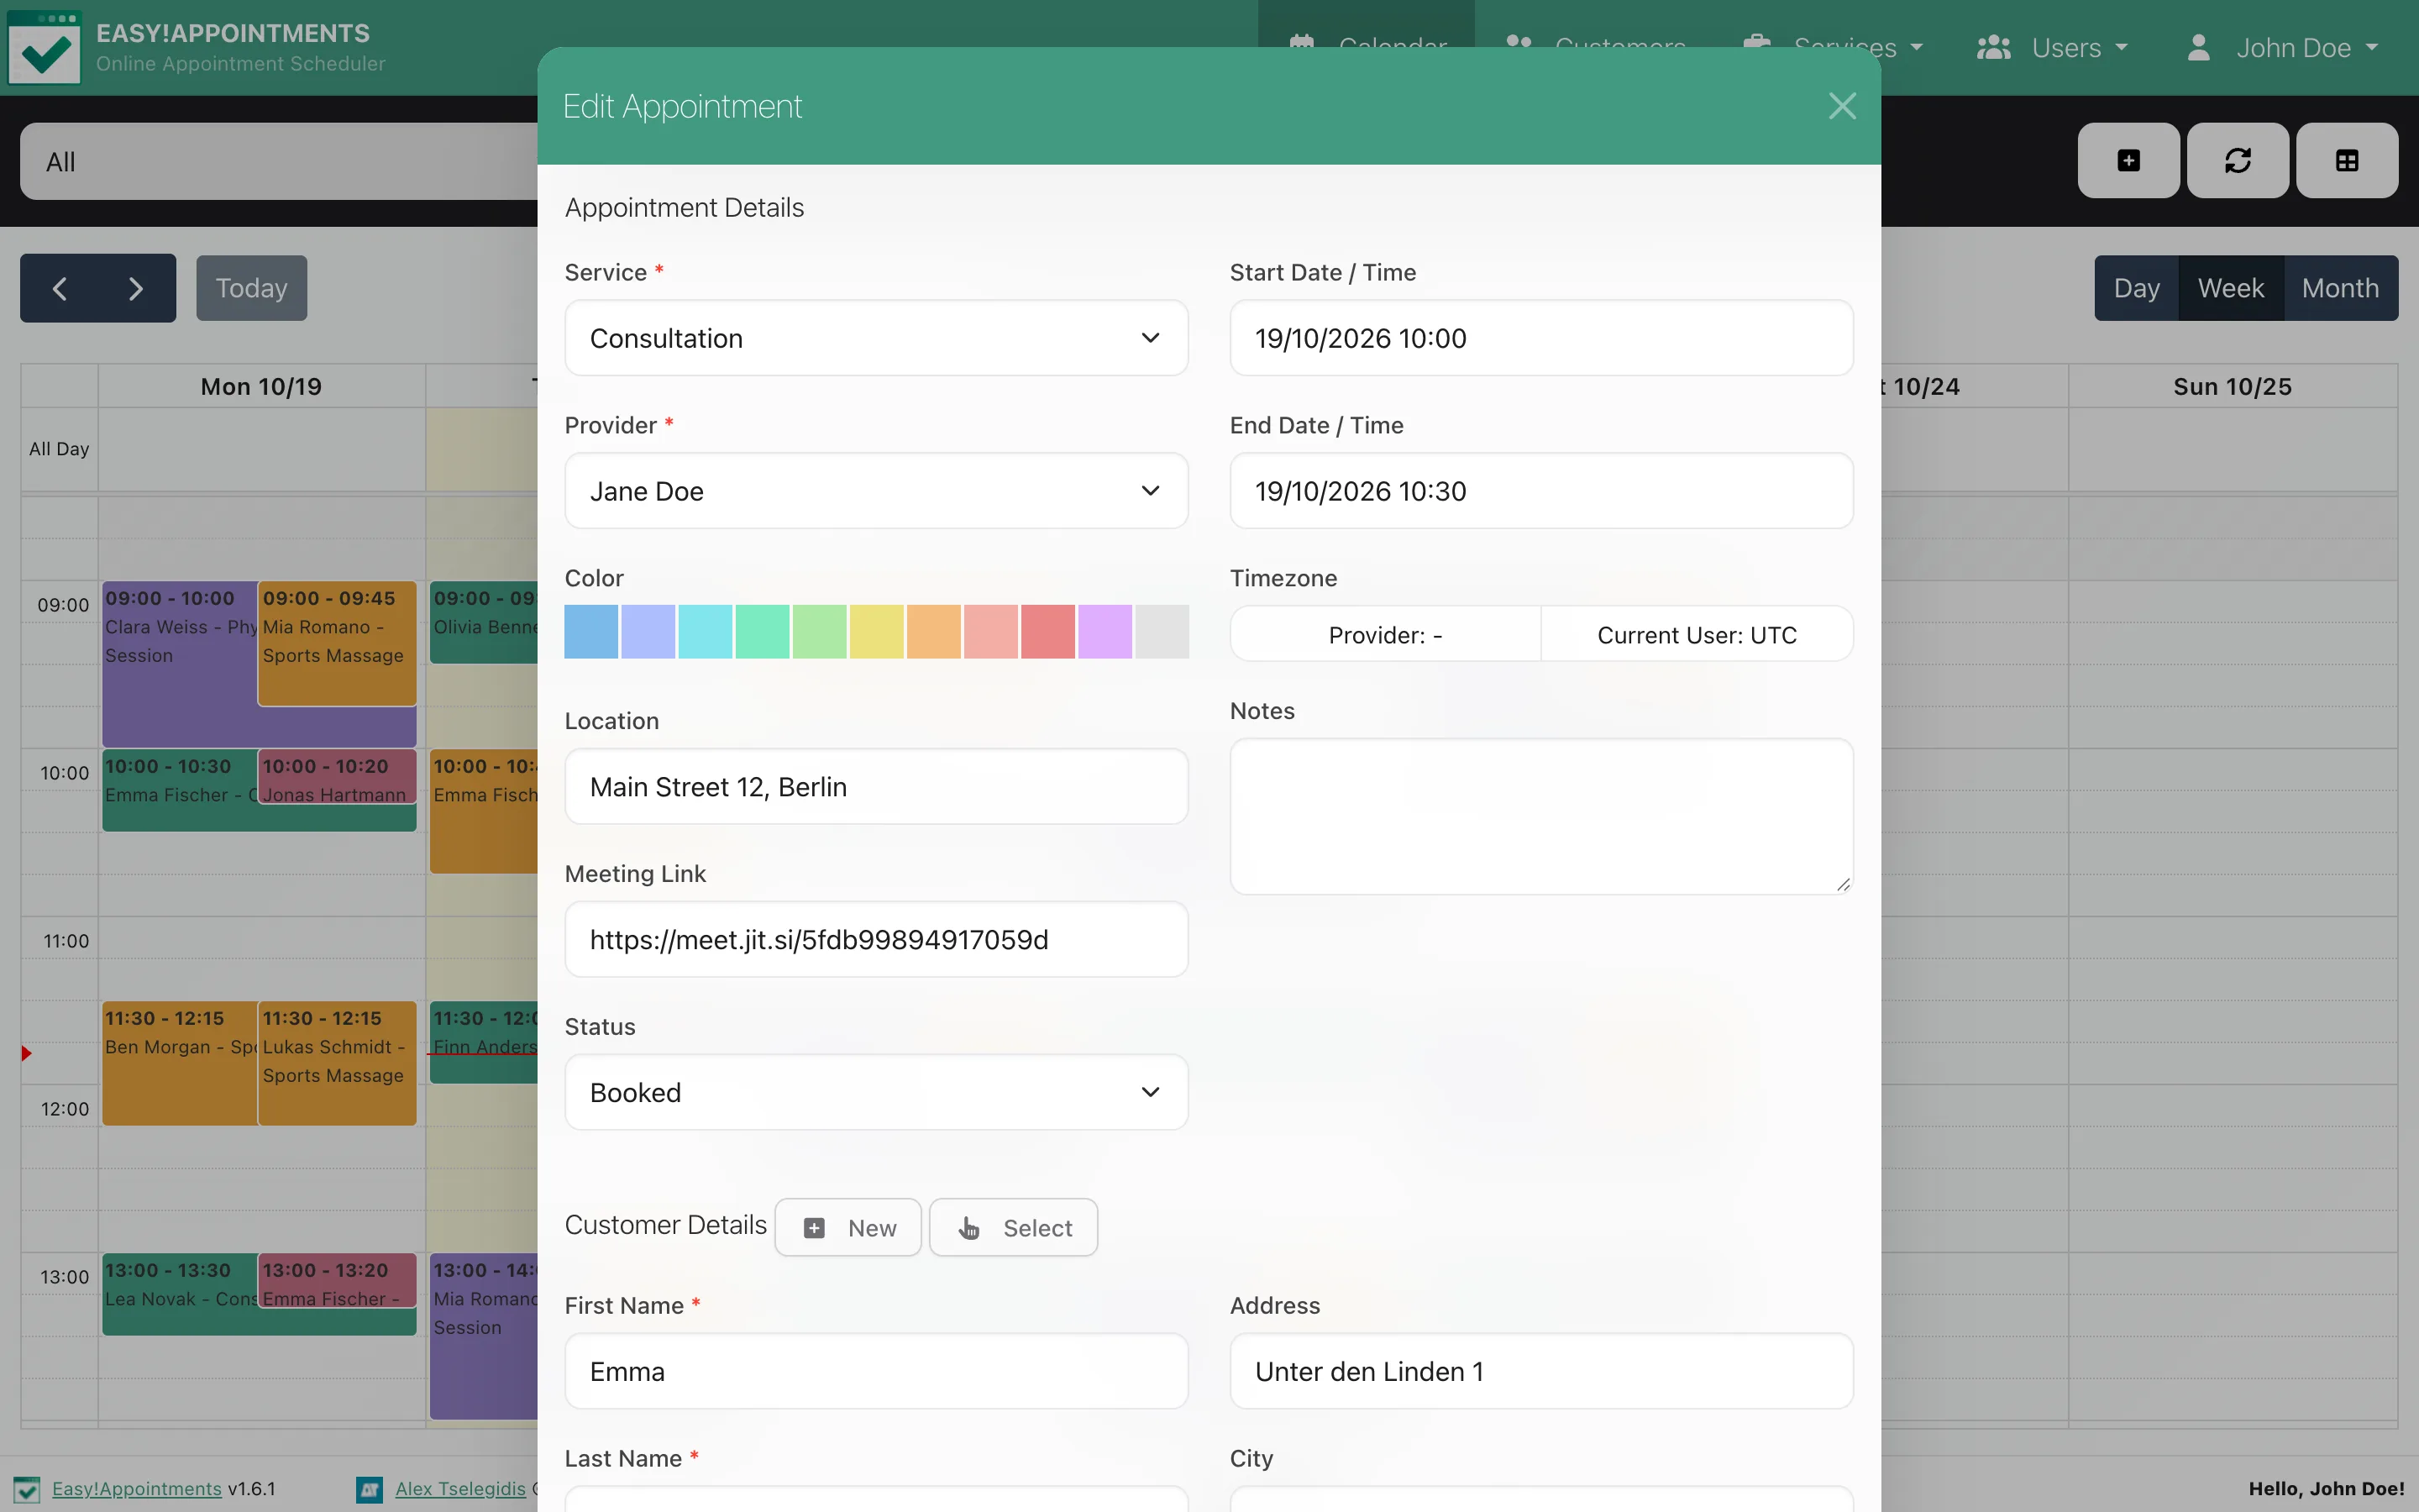Click the First Name field containing Emma
This screenshot has width=2419, height=1512.
pos(876,1372)
